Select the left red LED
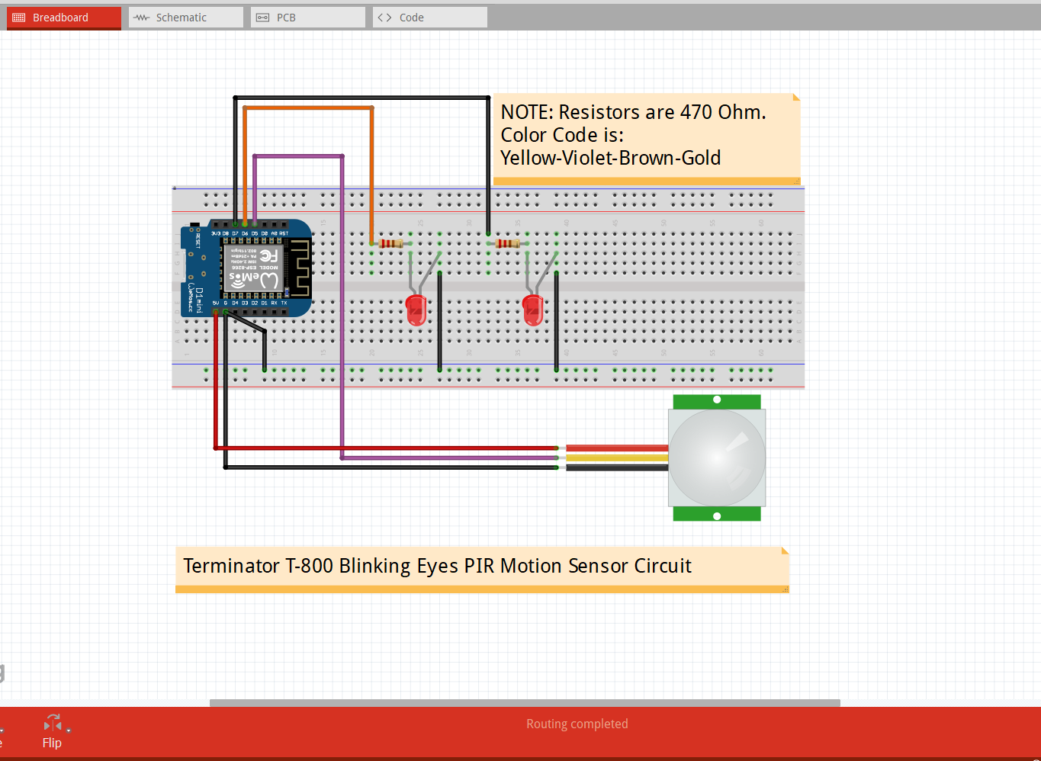Image resolution: width=1041 pixels, height=761 pixels. point(416,310)
